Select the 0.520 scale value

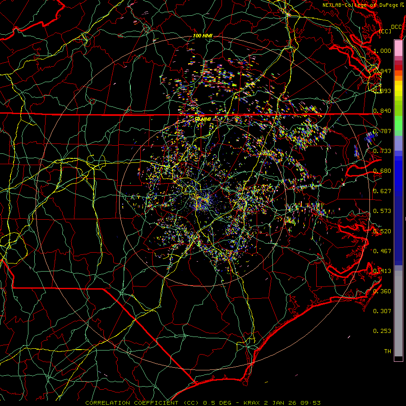coord(382,231)
